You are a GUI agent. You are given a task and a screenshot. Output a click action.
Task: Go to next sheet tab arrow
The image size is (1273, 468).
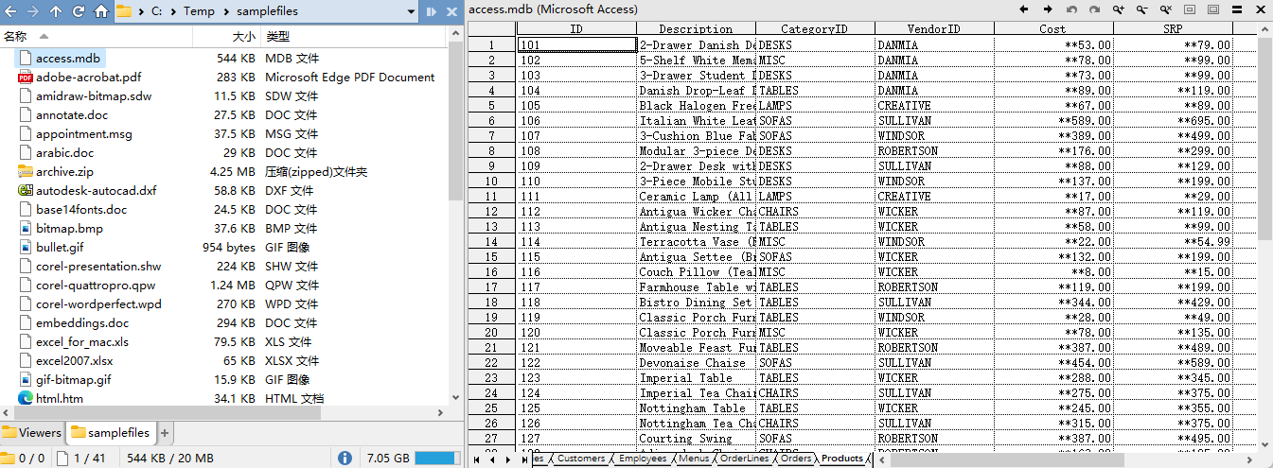508,459
